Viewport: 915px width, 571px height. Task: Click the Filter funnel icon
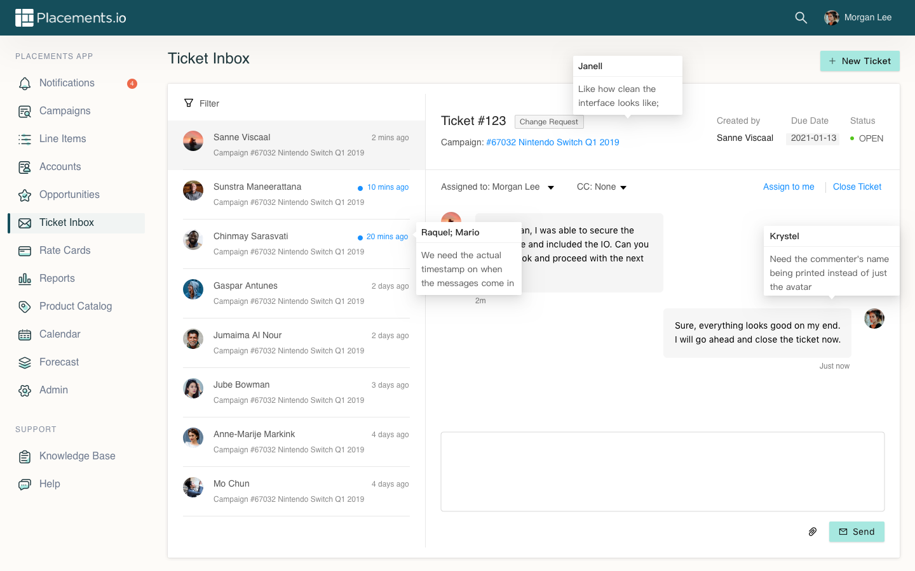(189, 103)
